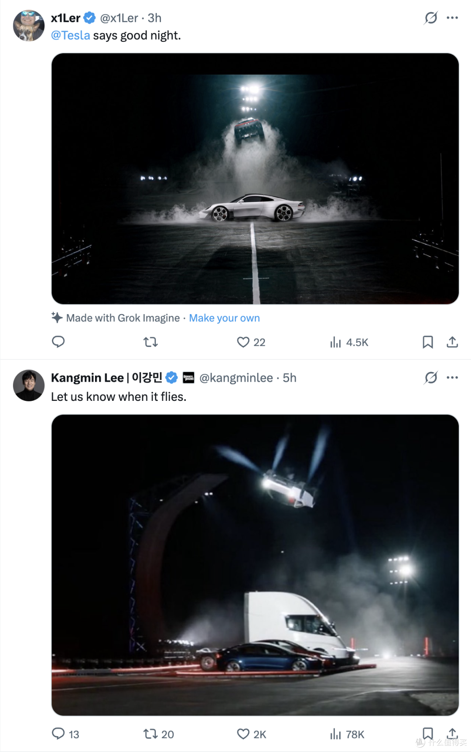The image size is (471, 752).
Task: Open the @kangminlee handle
Action: 236,378
